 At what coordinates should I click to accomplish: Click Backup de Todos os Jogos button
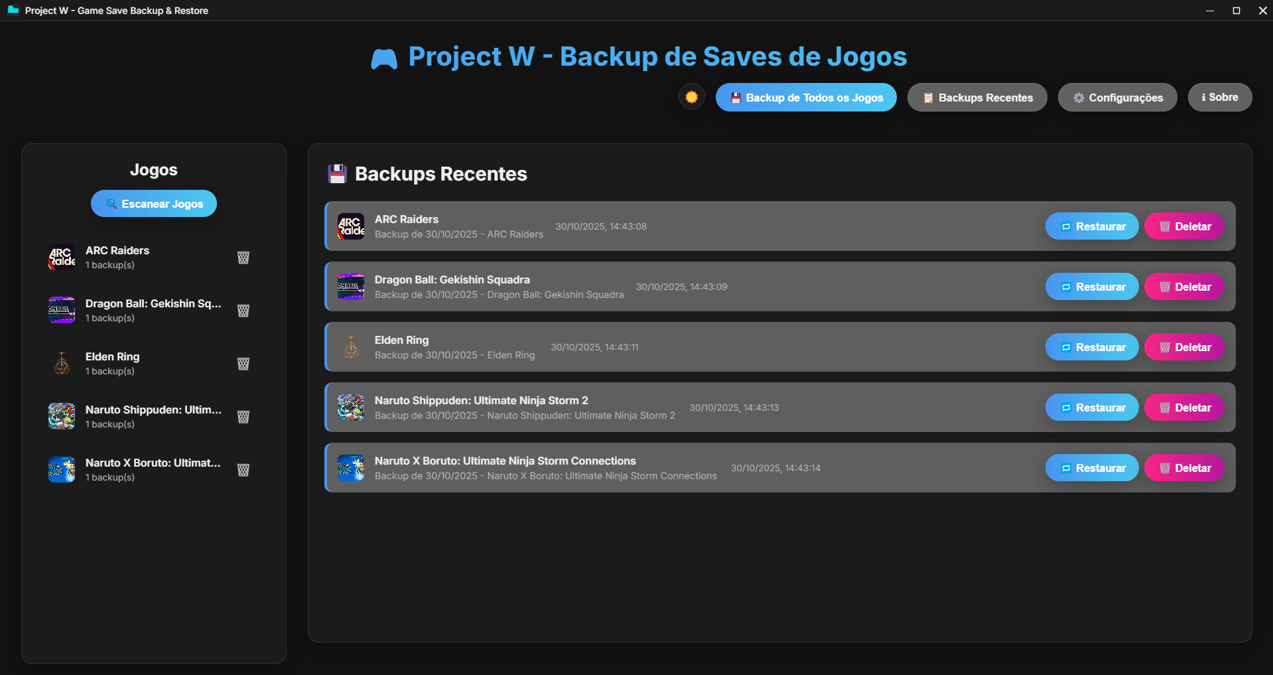(806, 98)
